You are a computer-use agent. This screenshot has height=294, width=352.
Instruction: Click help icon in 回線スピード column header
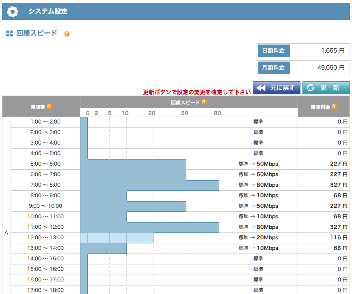pyautogui.click(x=204, y=102)
